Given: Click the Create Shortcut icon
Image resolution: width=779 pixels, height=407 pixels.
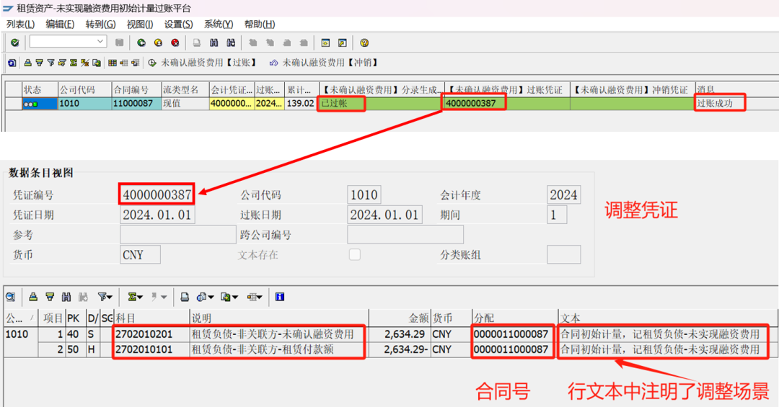Looking at the screenshot, I should click(343, 43).
